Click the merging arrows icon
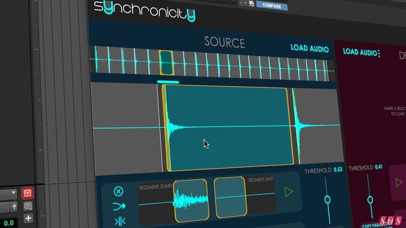This screenshot has height=228, width=406. (119, 206)
